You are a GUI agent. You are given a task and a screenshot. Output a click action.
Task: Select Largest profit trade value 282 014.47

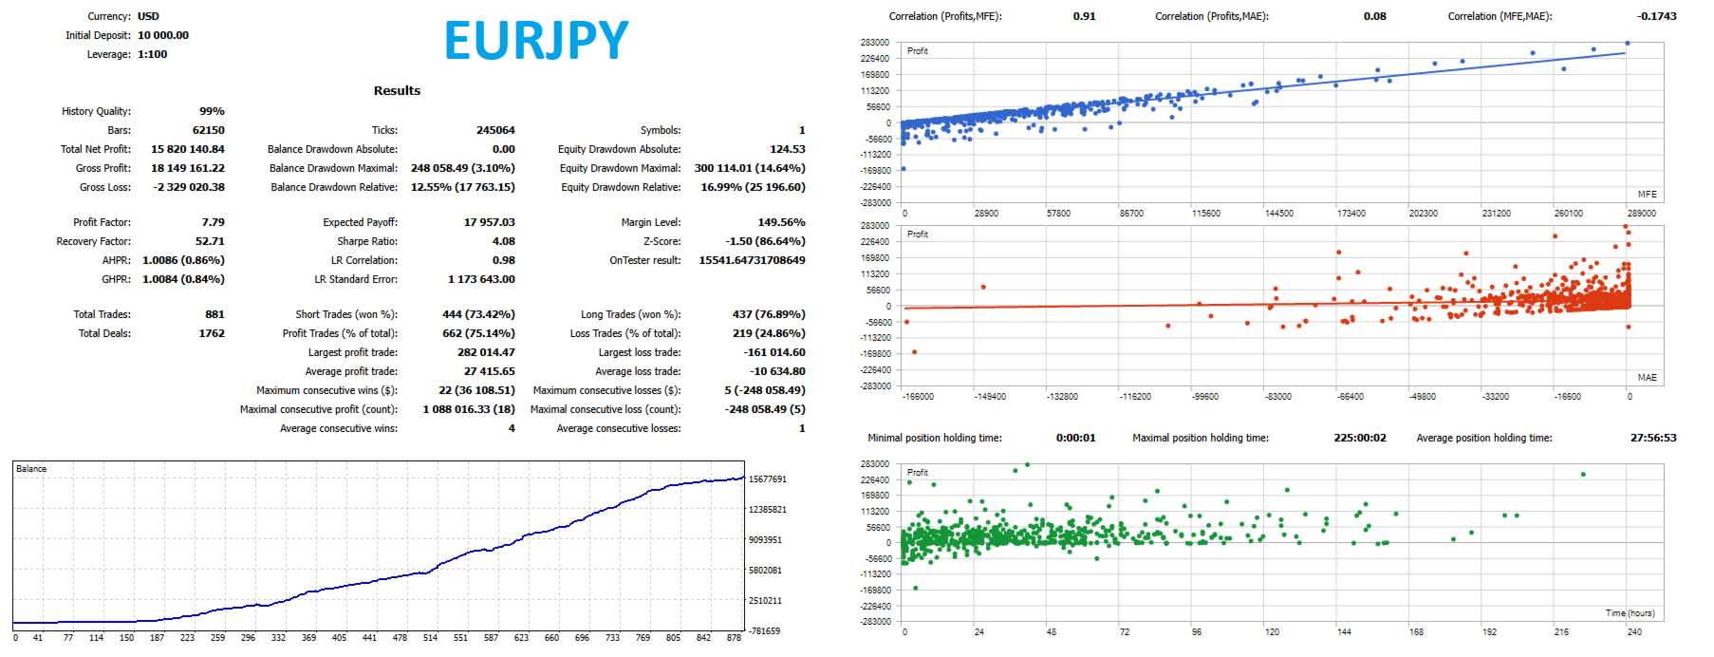click(x=486, y=352)
